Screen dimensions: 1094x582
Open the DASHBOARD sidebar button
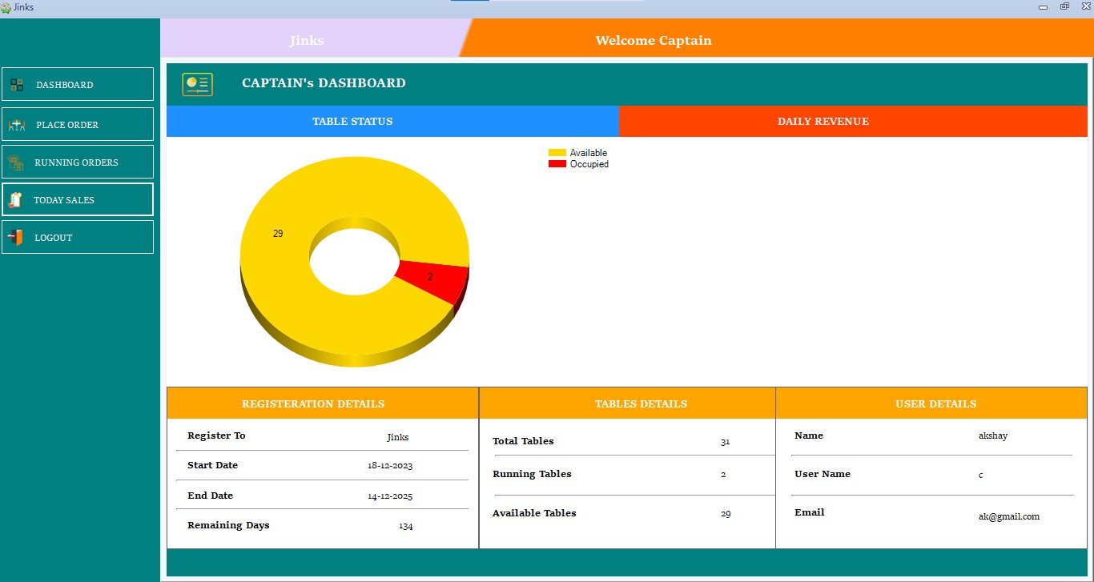coord(78,84)
